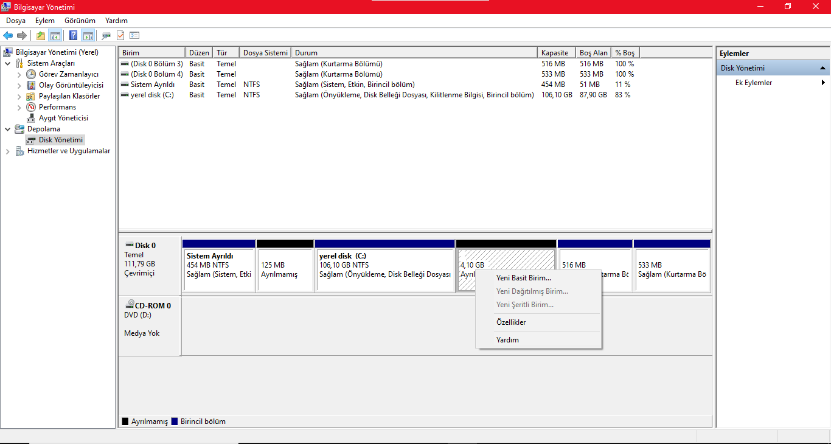Click the Hizmetler ve Uygulamalar icon
The height and width of the screenshot is (444, 831).
pyautogui.click(x=19, y=151)
